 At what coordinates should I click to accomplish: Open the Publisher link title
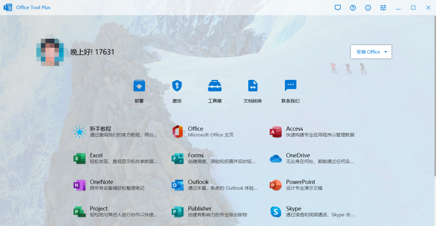click(200, 209)
